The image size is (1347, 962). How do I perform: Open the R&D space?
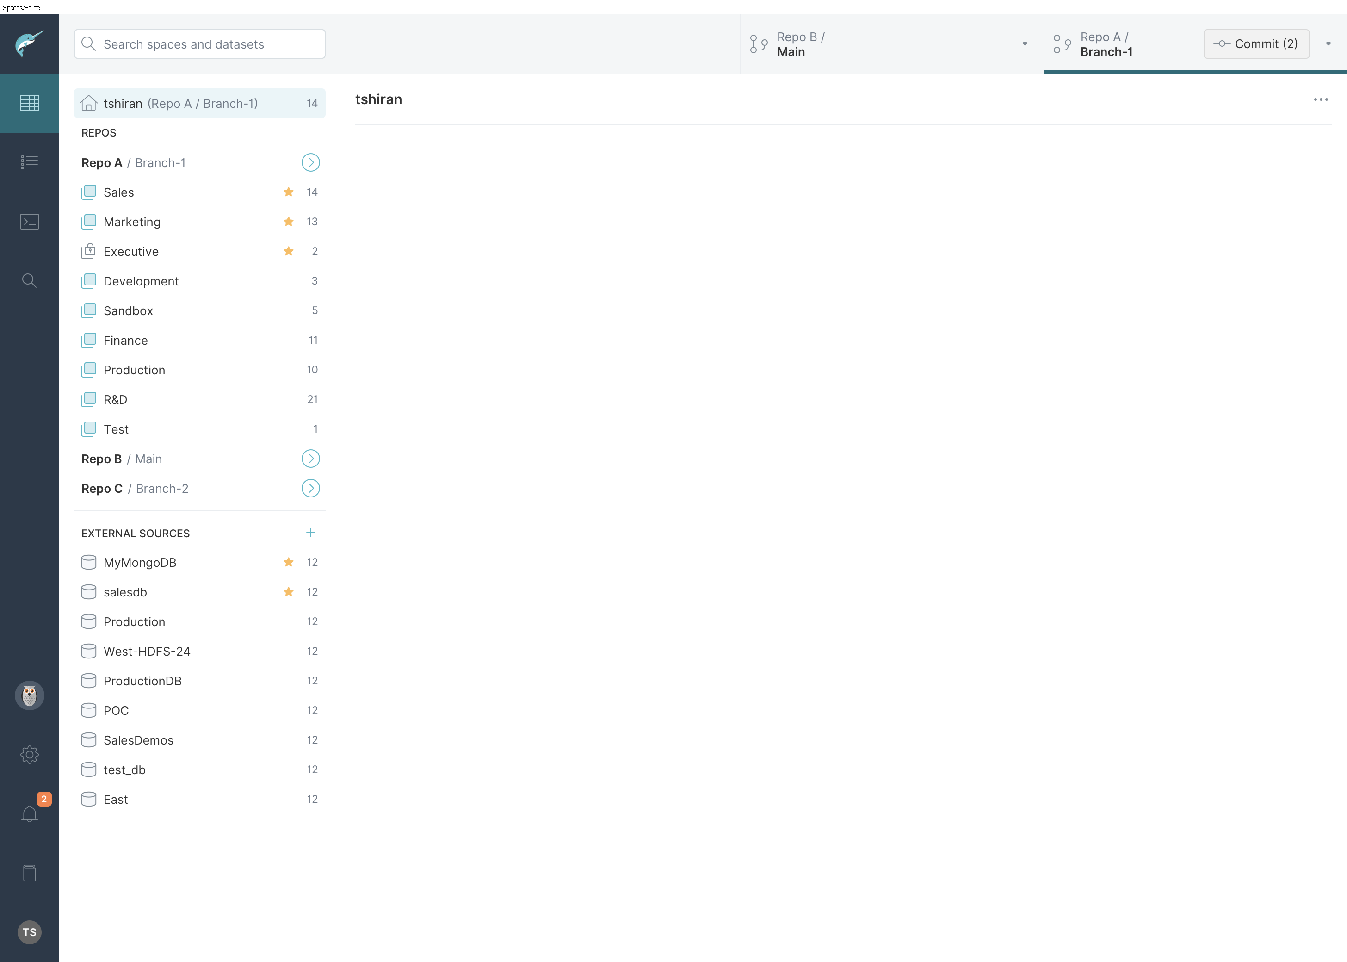coord(199,399)
